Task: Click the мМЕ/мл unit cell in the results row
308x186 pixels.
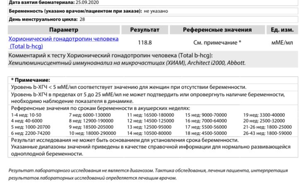Action: pyautogui.click(x=282, y=42)
